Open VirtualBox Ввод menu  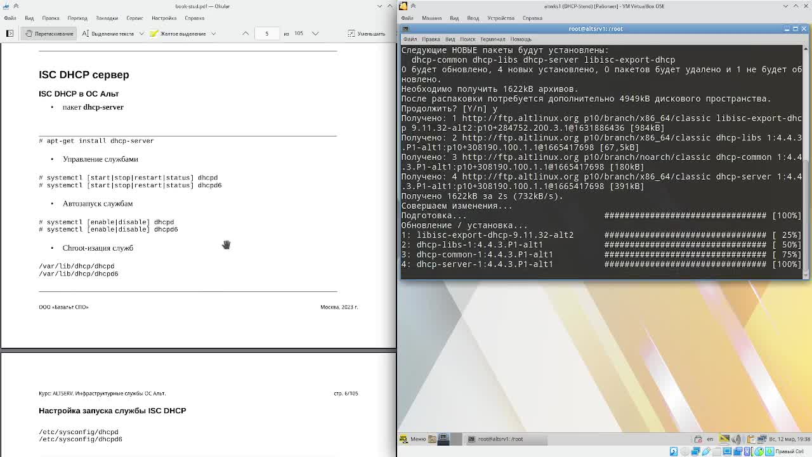coord(473,18)
